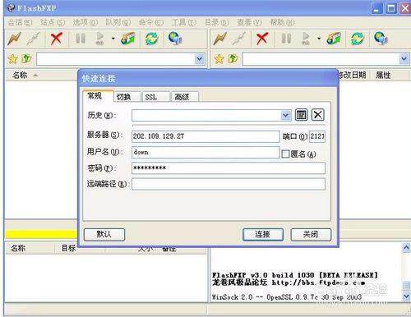The height and width of the screenshot is (317, 411).
Task: Click the log panel scroll up arrow
Action: click(x=406, y=248)
